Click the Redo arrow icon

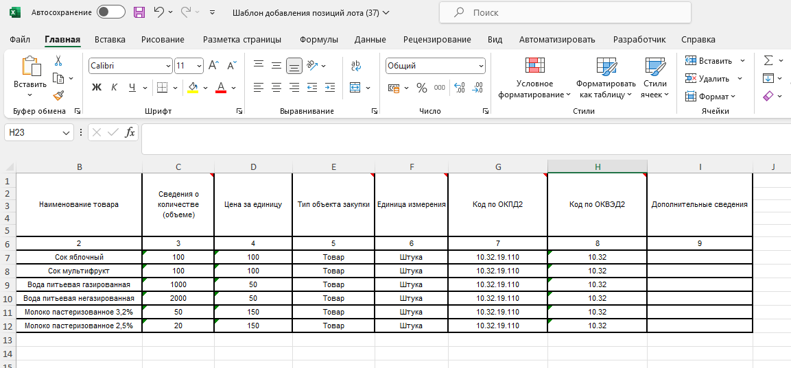[x=186, y=12]
